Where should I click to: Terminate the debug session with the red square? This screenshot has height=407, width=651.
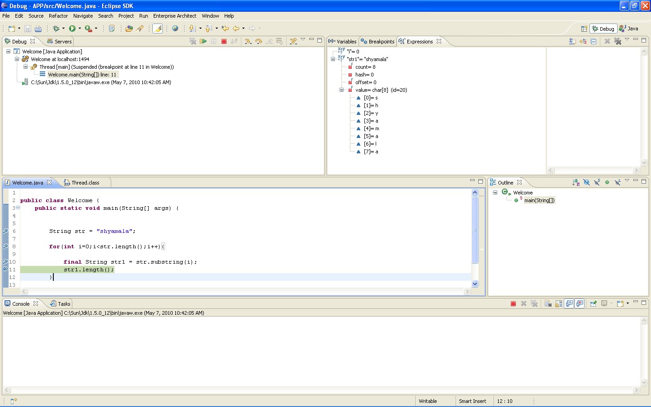click(224, 41)
